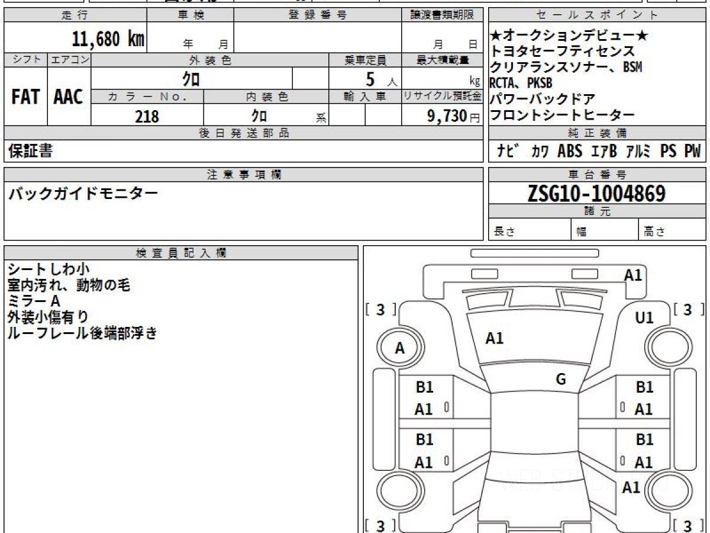Screen dimensions: 710x533
Task: Click the 車検 header cell
Action: pos(191,15)
